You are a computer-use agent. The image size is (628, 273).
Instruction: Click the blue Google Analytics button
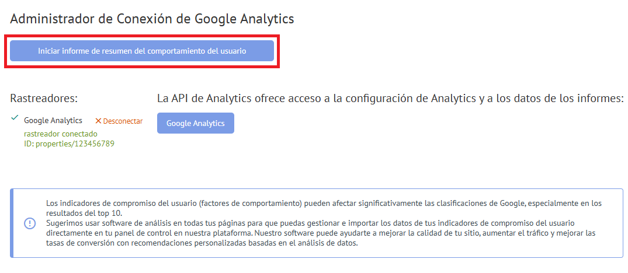(196, 123)
